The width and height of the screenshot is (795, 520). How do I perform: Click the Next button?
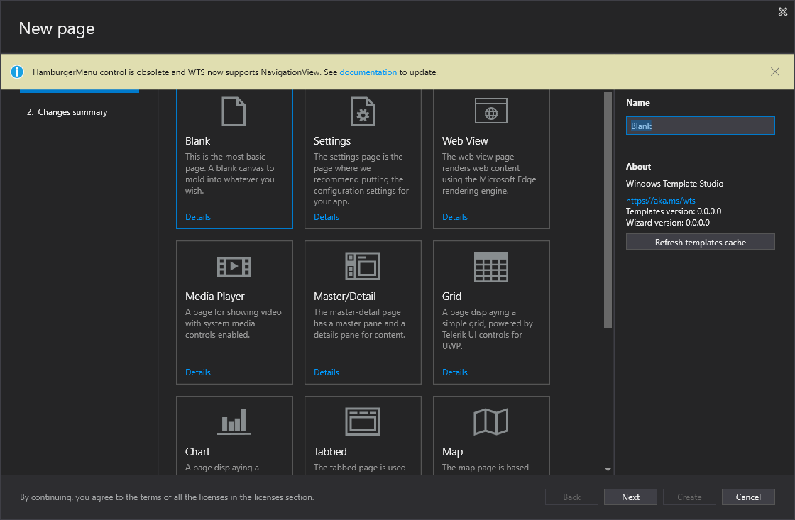(x=630, y=497)
